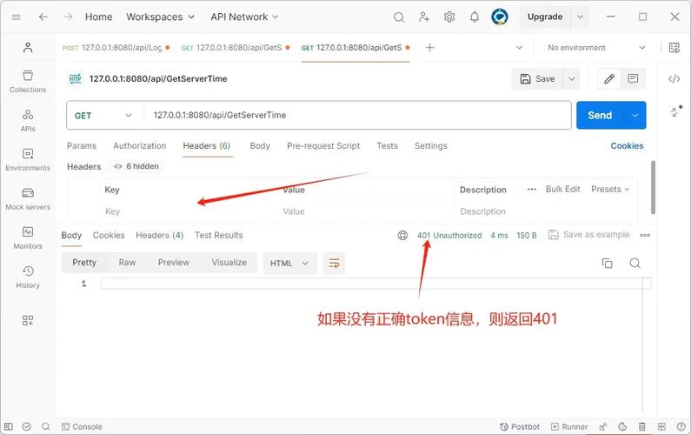Viewport: 691px width, 435px height.
Task: Open the hamburger menu icon
Action: [x=17, y=17]
